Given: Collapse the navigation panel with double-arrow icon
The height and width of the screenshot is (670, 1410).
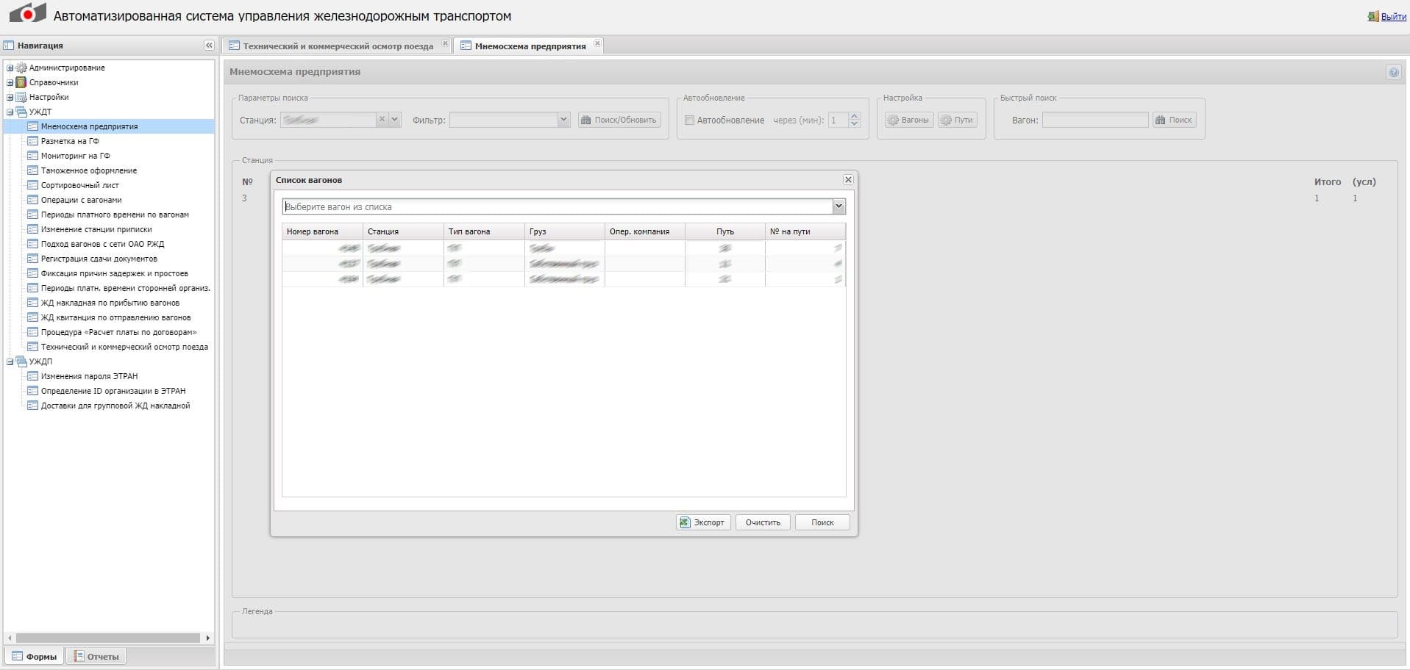Looking at the screenshot, I should 209,46.
